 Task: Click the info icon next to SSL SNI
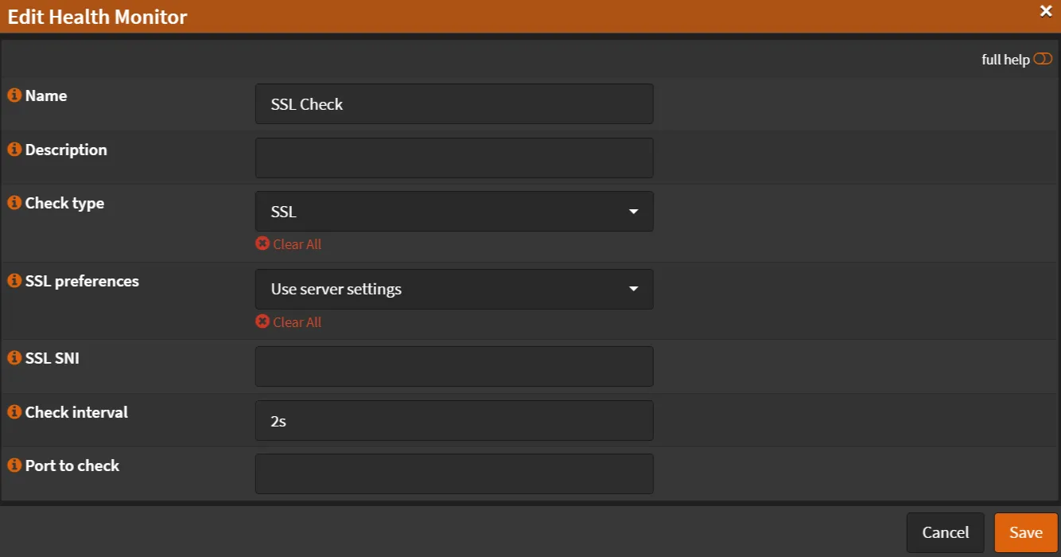coord(14,357)
